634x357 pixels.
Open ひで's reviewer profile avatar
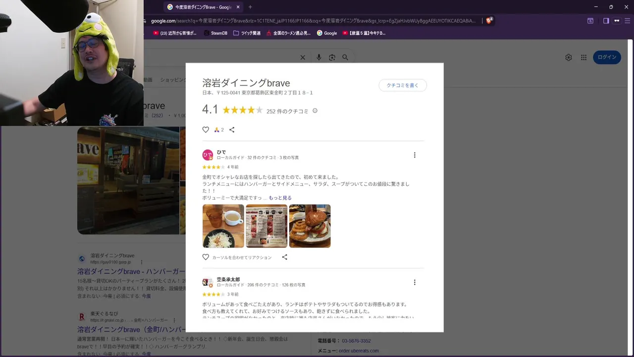(208, 155)
